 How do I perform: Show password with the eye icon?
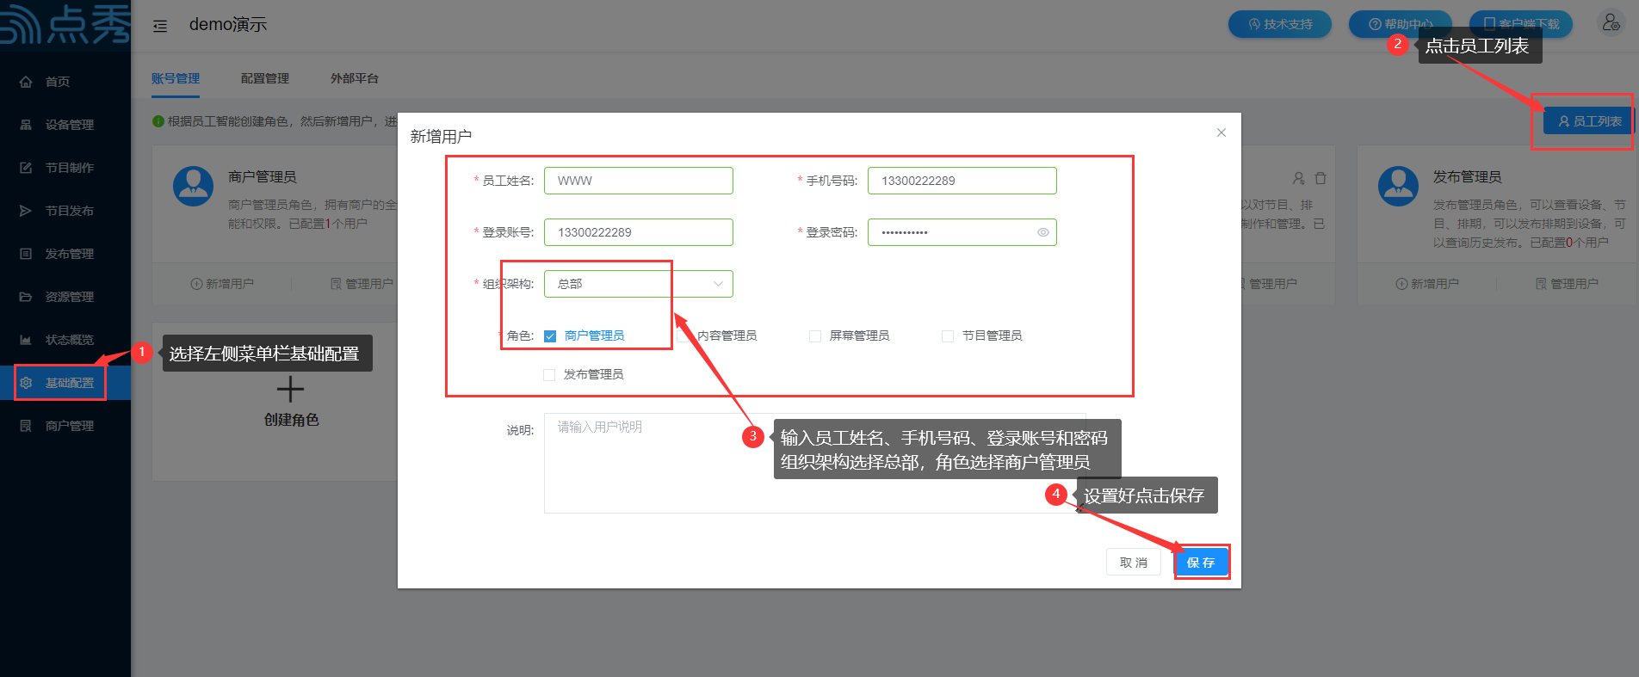pos(1043,232)
